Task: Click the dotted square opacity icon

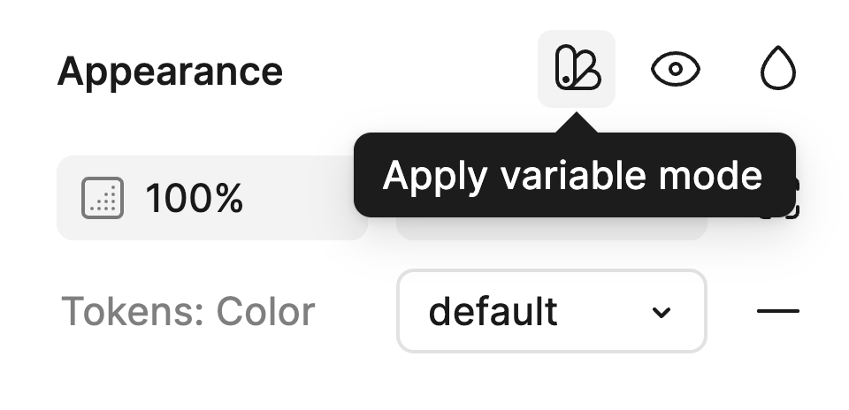Action: 103,199
